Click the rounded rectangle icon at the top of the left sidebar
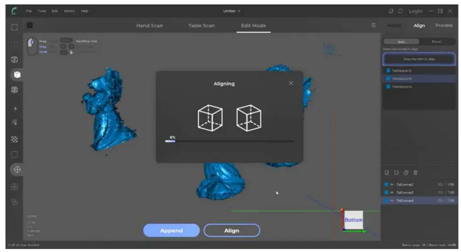The width and height of the screenshot is (461, 252). (14, 27)
